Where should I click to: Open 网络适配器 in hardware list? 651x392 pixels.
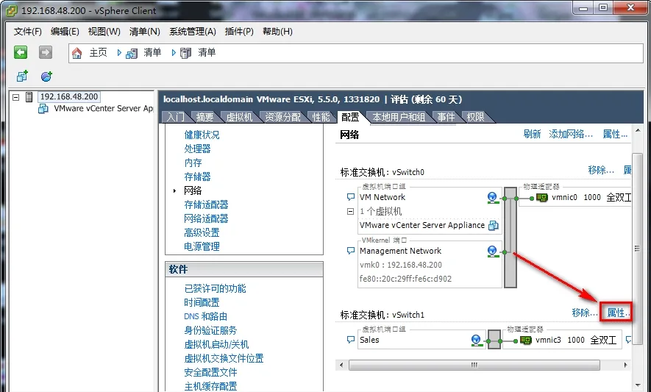207,219
